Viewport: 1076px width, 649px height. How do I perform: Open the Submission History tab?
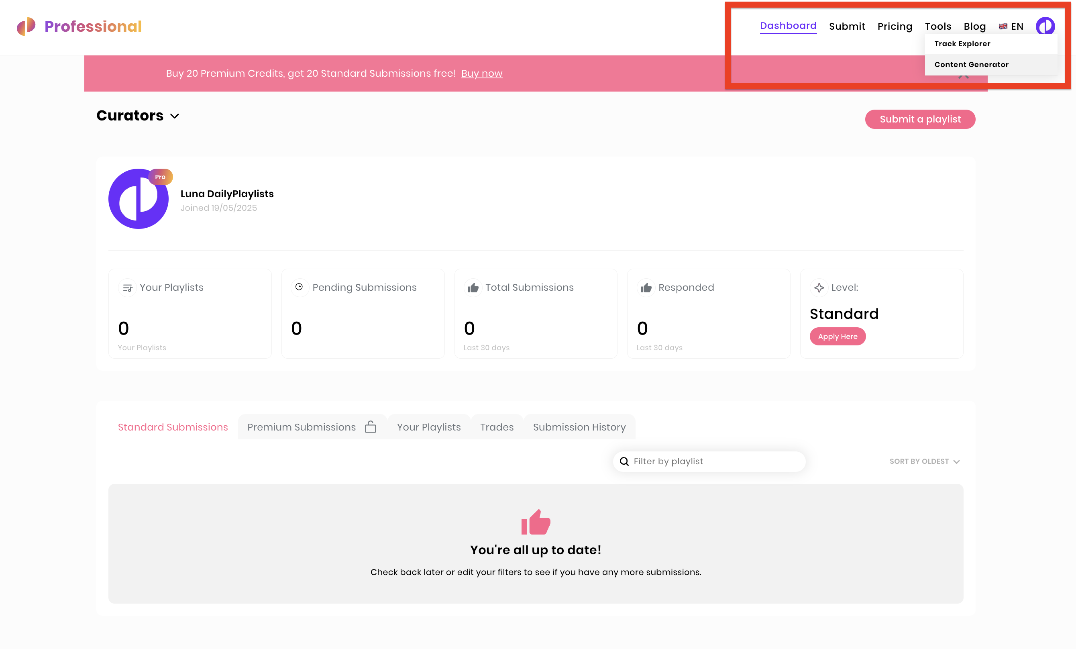(579, 427)
